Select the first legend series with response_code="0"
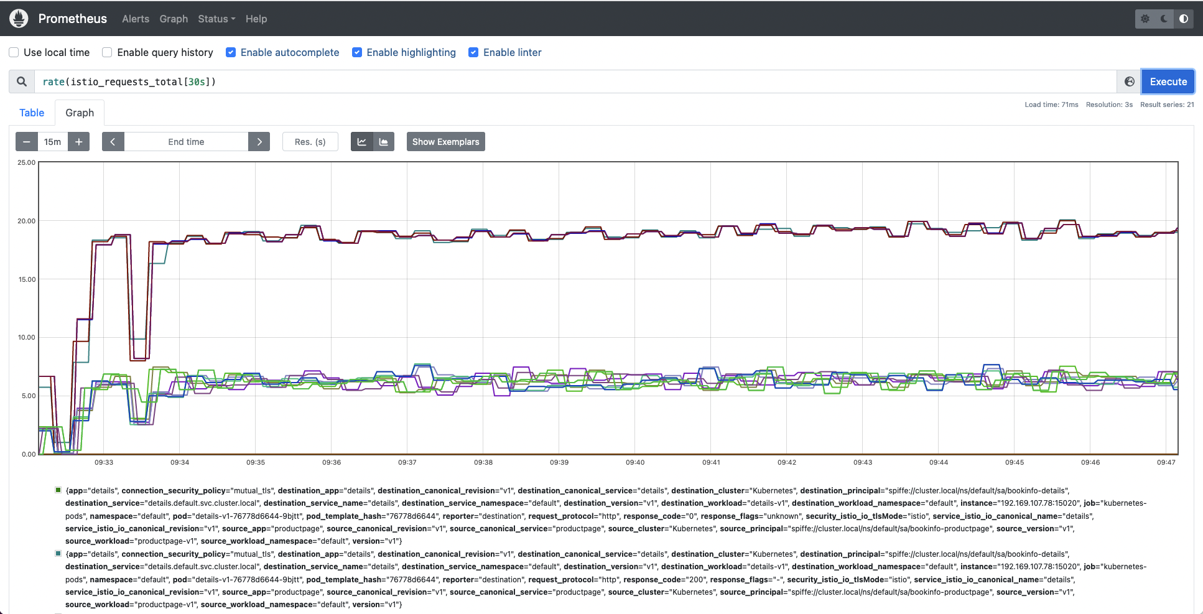The height and width of the screenshot is (614, 1203). coord(606,516)
